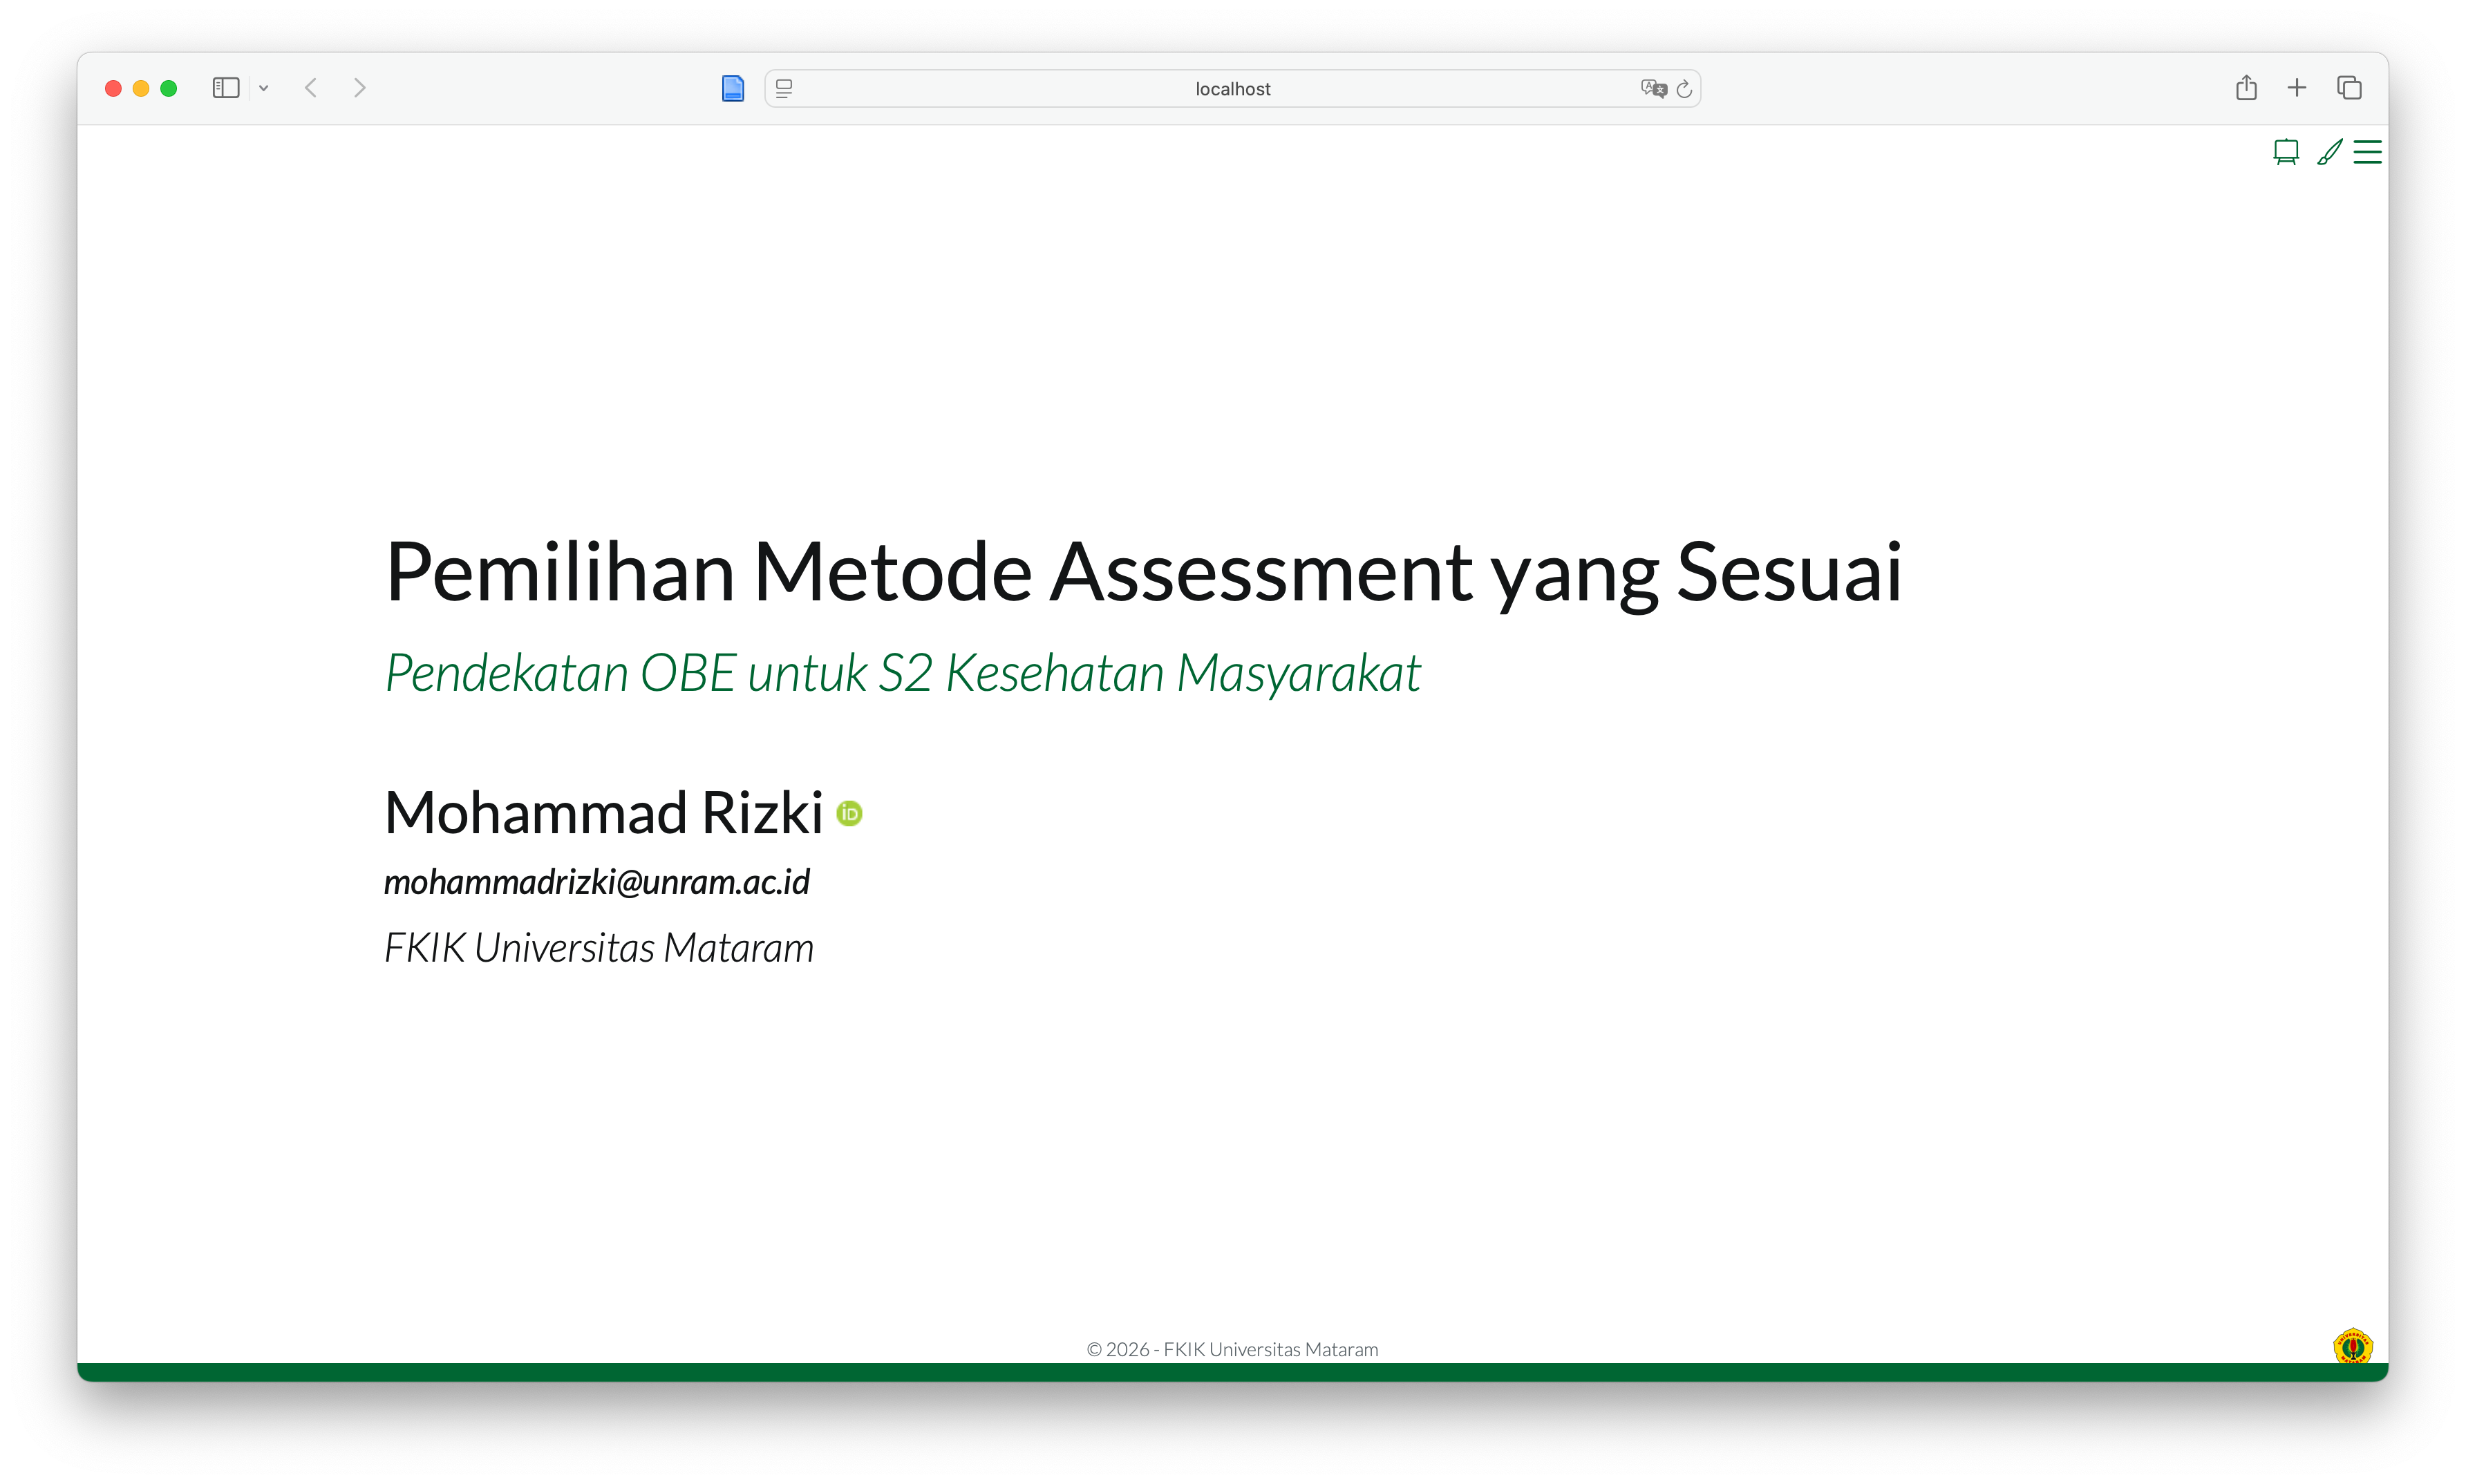
Task: Open a new browser tab
Action: click(2297, 88)
